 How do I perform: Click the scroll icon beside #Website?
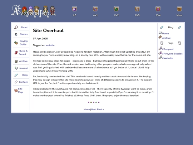160,57
